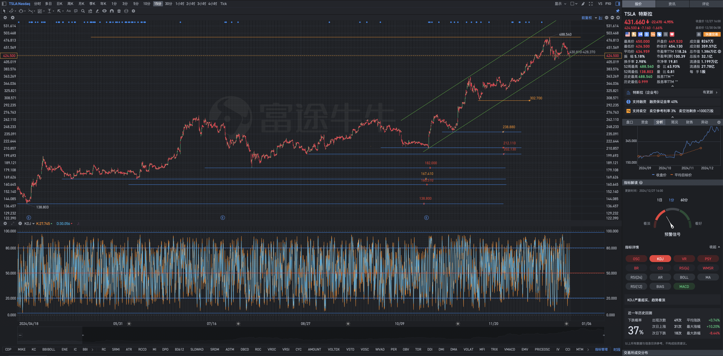
Task: Collapse indicator details via 收起
Action: (715, 247)
